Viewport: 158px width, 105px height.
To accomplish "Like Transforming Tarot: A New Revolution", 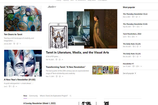I will [57, 76].
